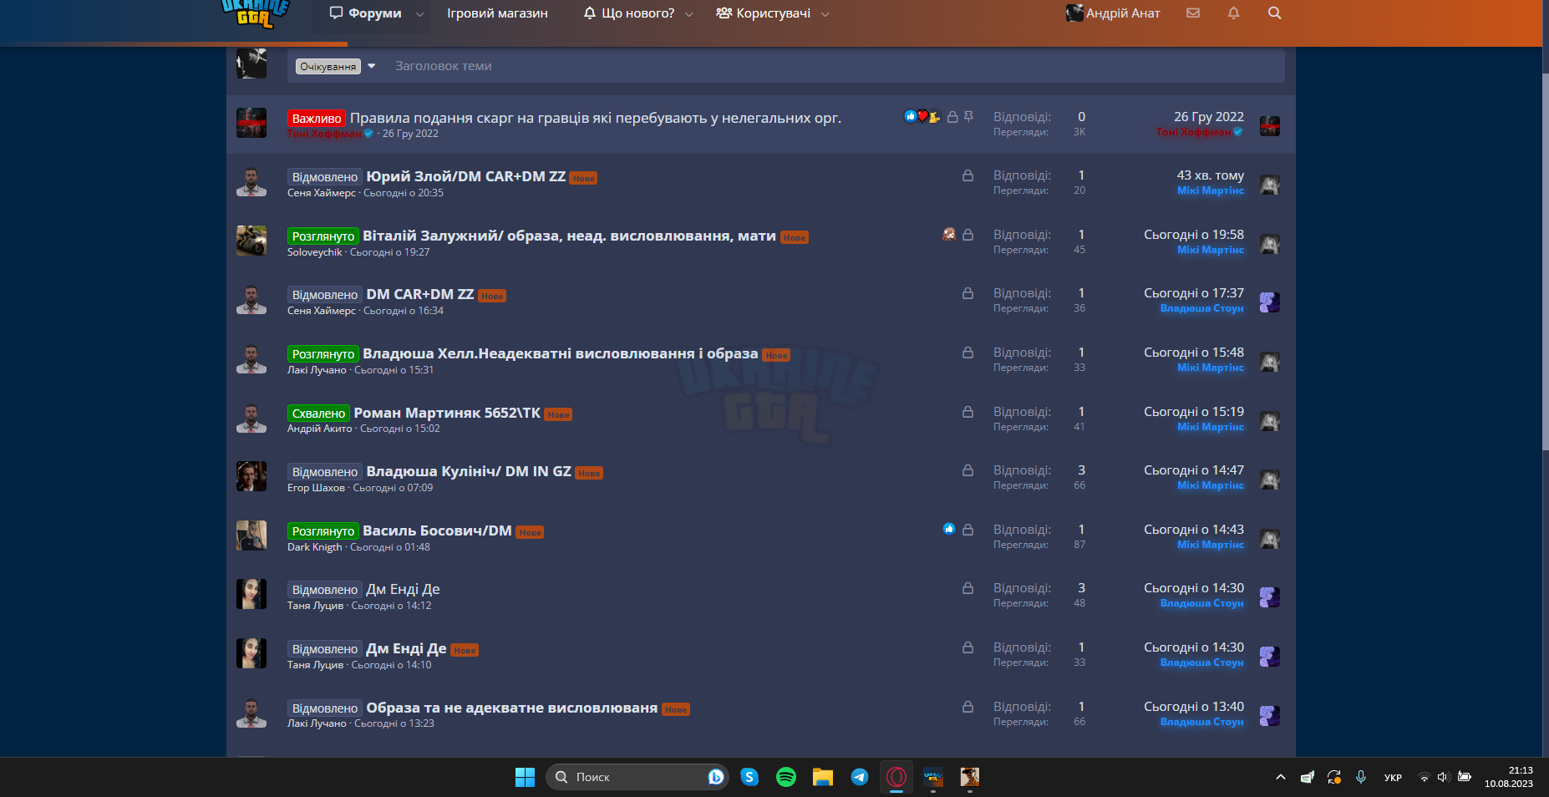Open the thread 'Віталій Залужний/ образа, неад. висловлювання, мати'

click(x=569, y=236)
